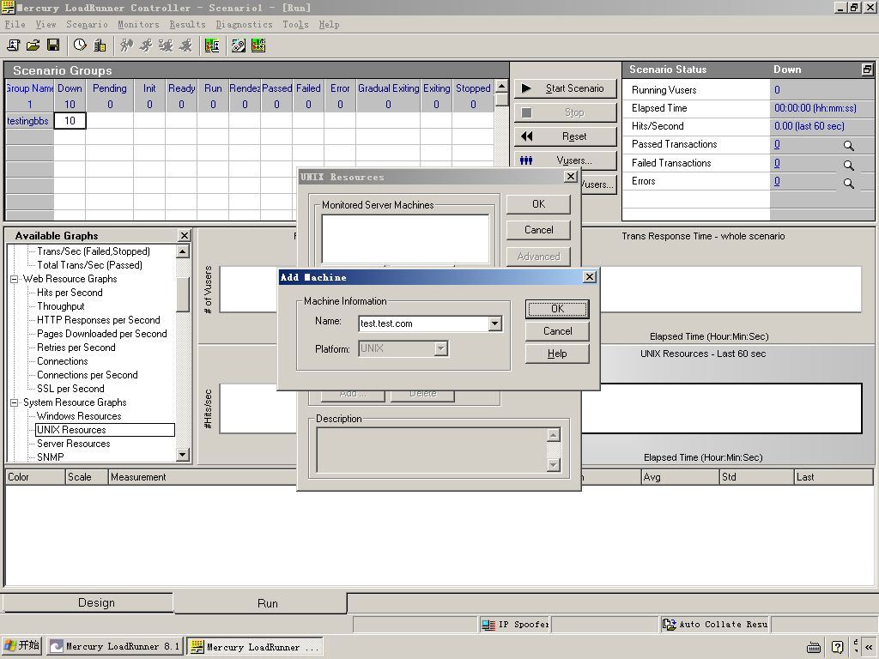Click the Auto Collate Results status icon

pyautogui.click(x=670, y=625)
